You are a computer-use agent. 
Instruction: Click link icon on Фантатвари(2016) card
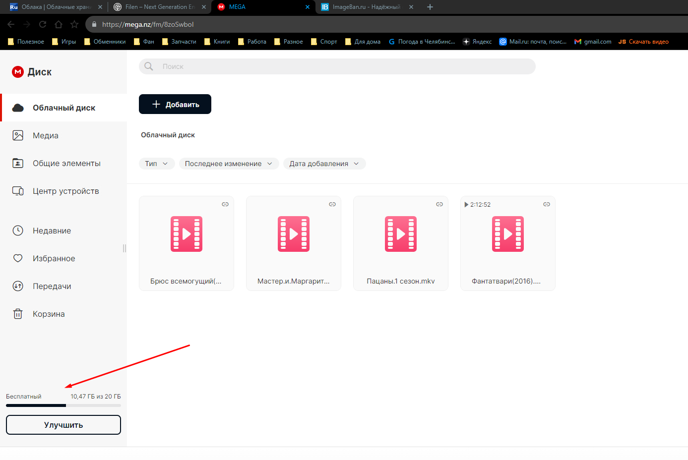tap(547, 204)
